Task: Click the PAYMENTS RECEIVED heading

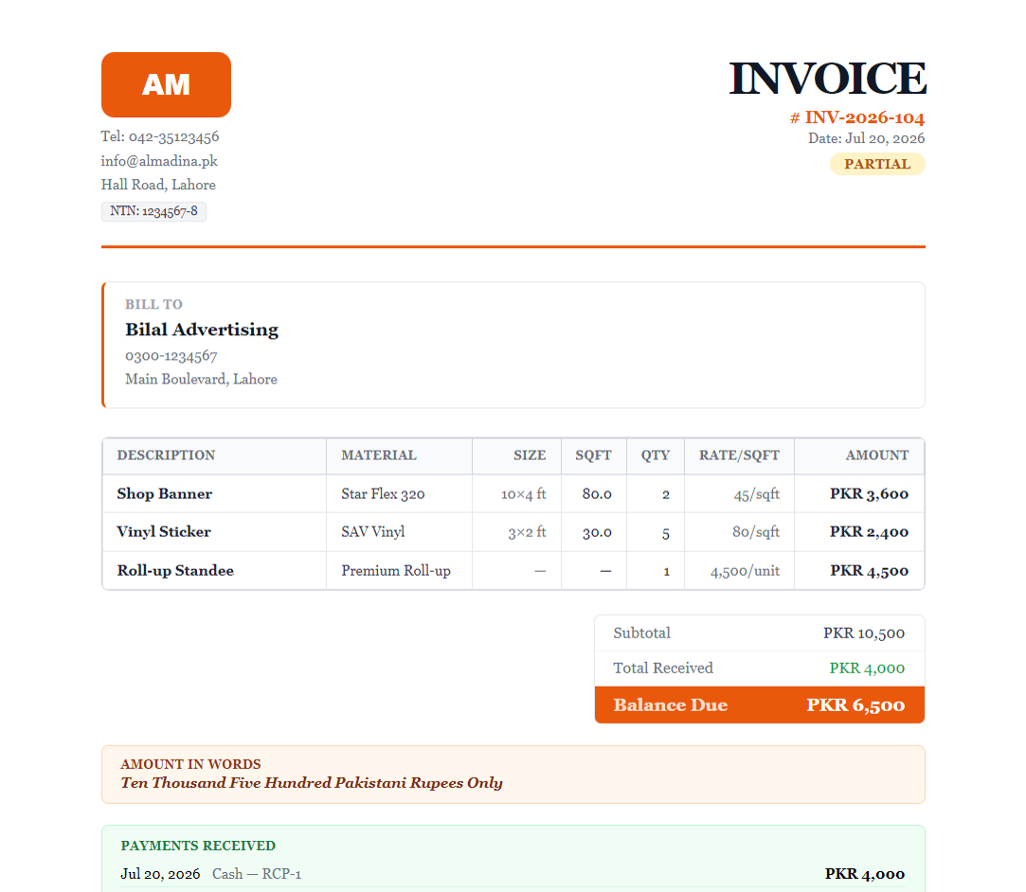Action: click(x=198, y=846)
